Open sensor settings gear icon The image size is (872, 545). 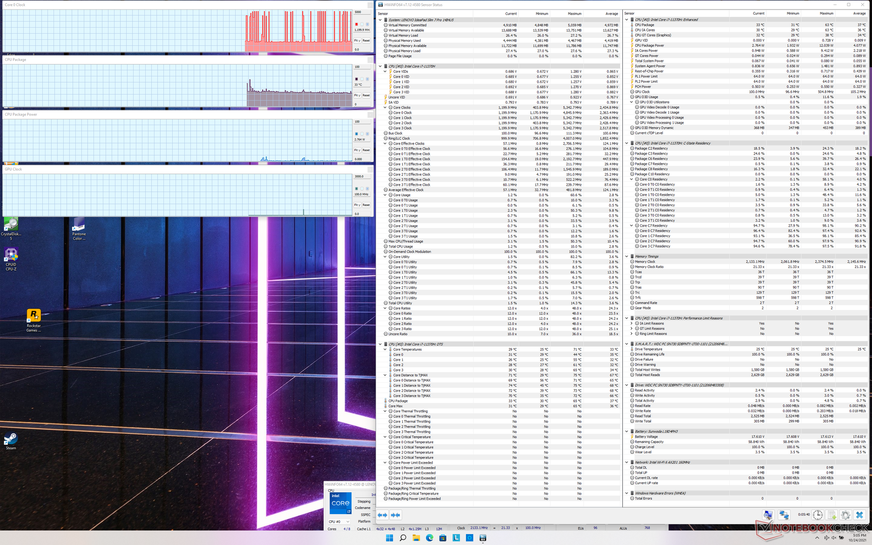point(845,515)
